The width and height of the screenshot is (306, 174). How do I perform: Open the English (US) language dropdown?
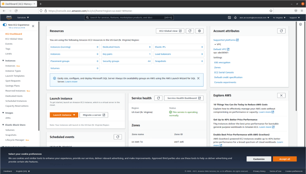coord(23,171)
